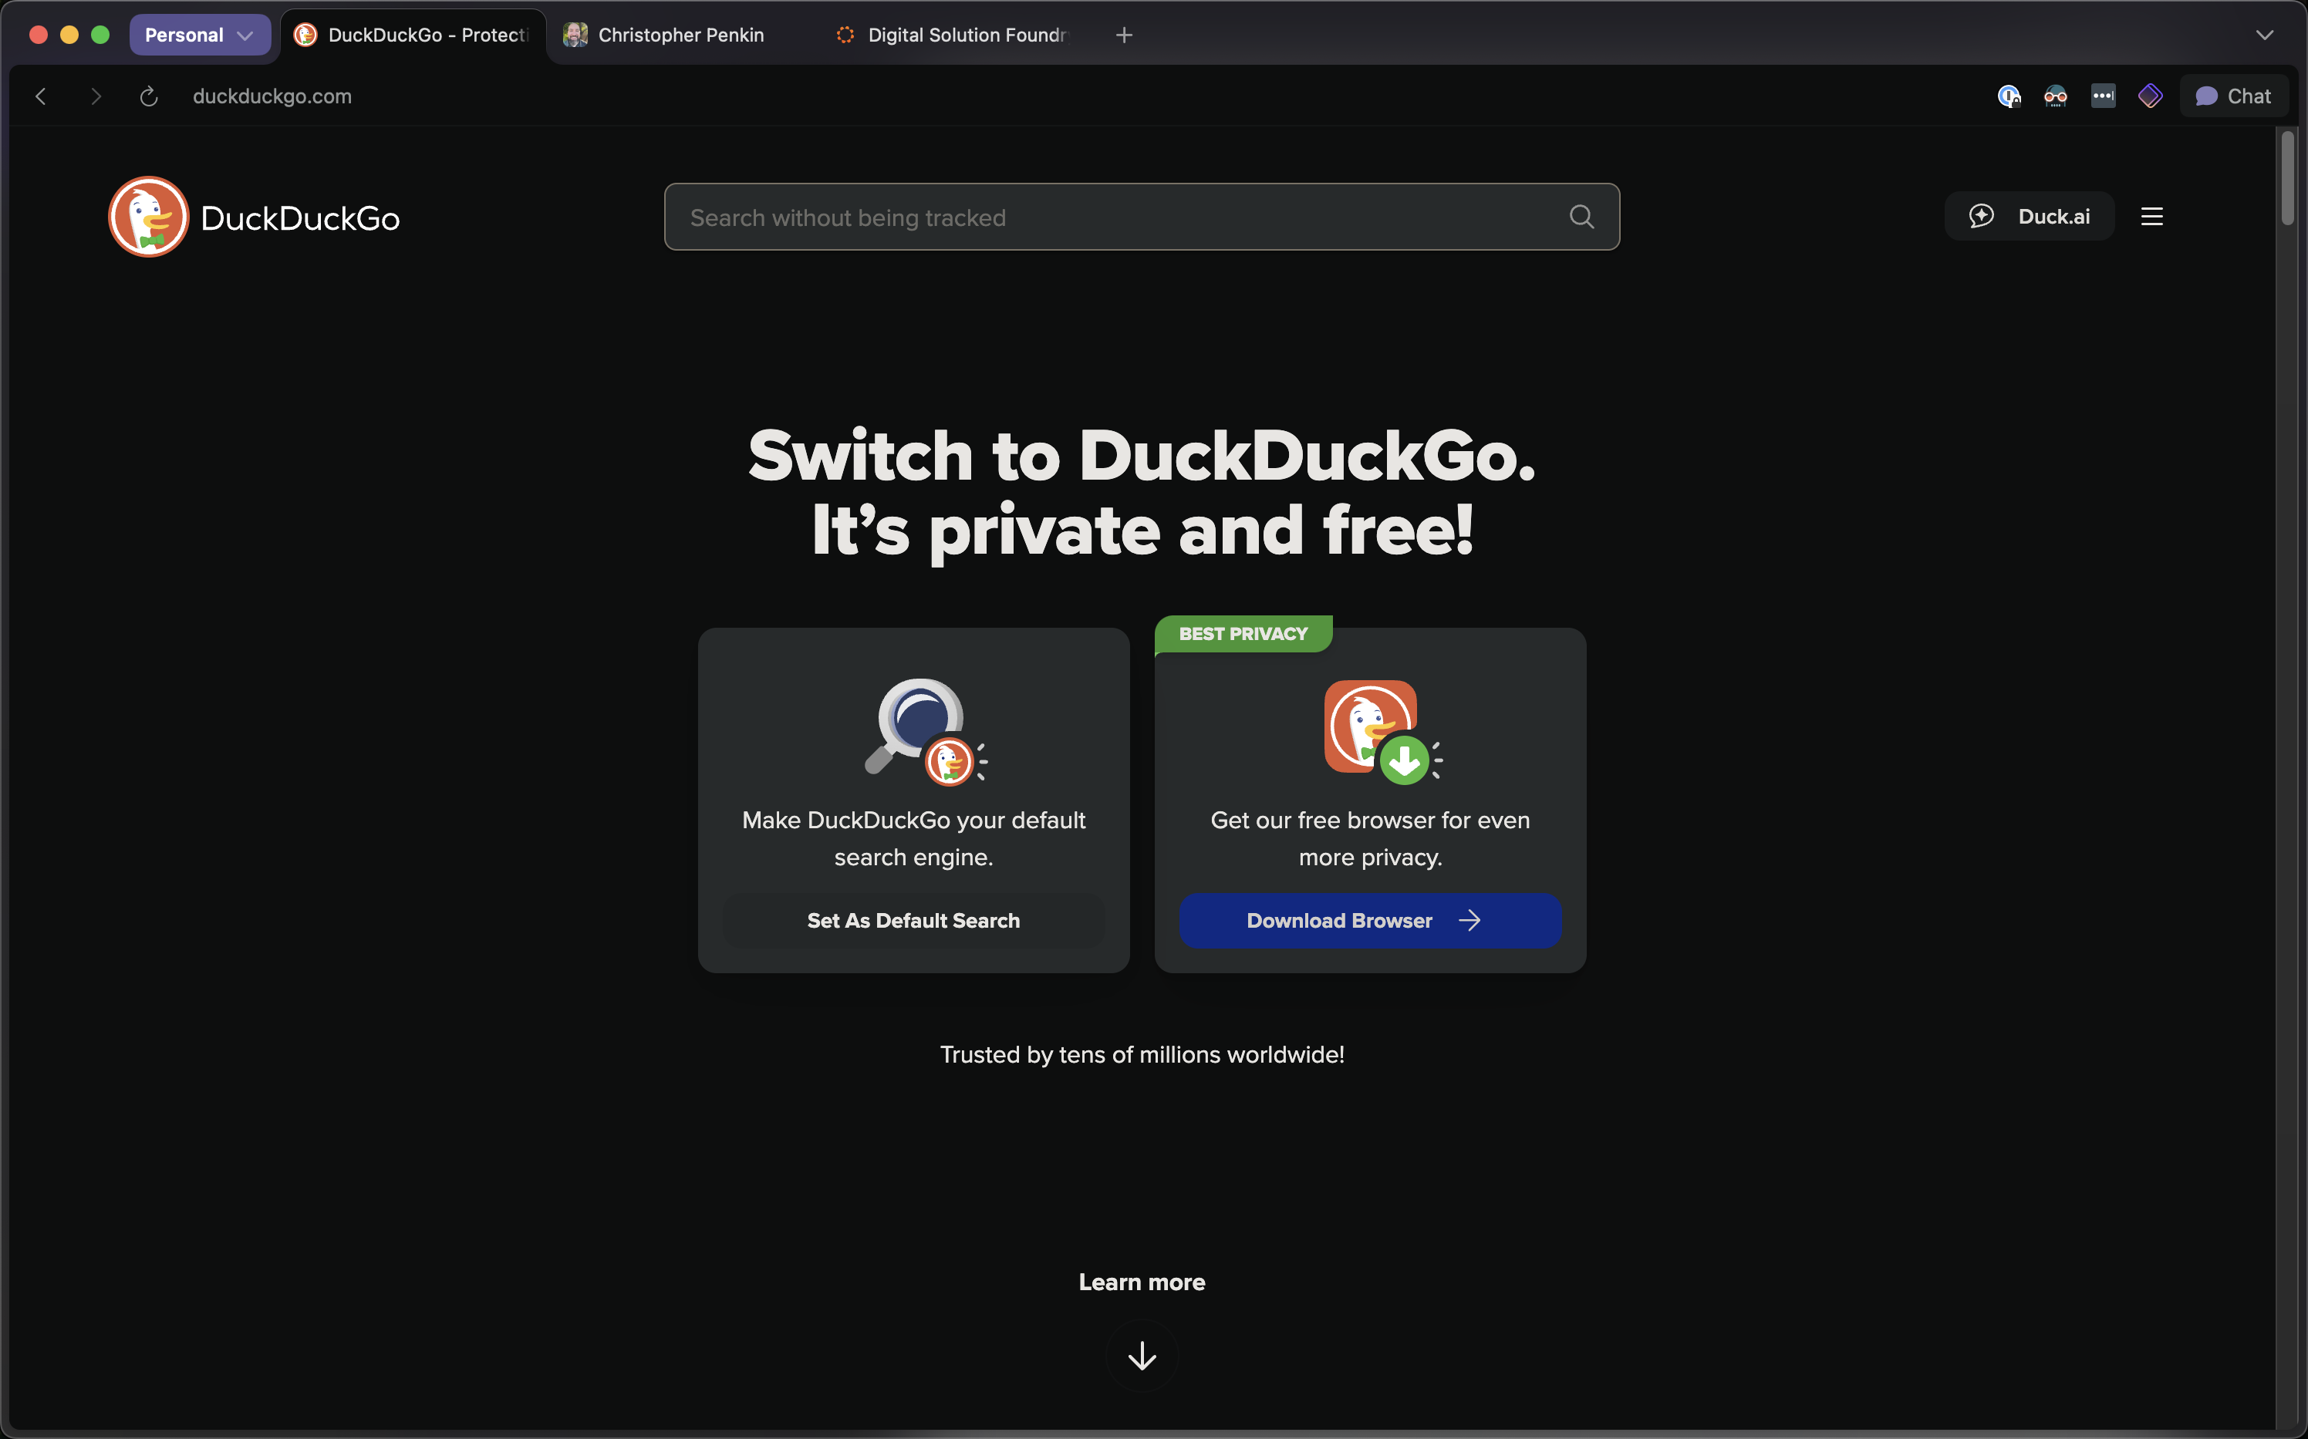Click the arrow inside Download Browser button
The image size is (2308, 1439).
(x=1469, y=920)
